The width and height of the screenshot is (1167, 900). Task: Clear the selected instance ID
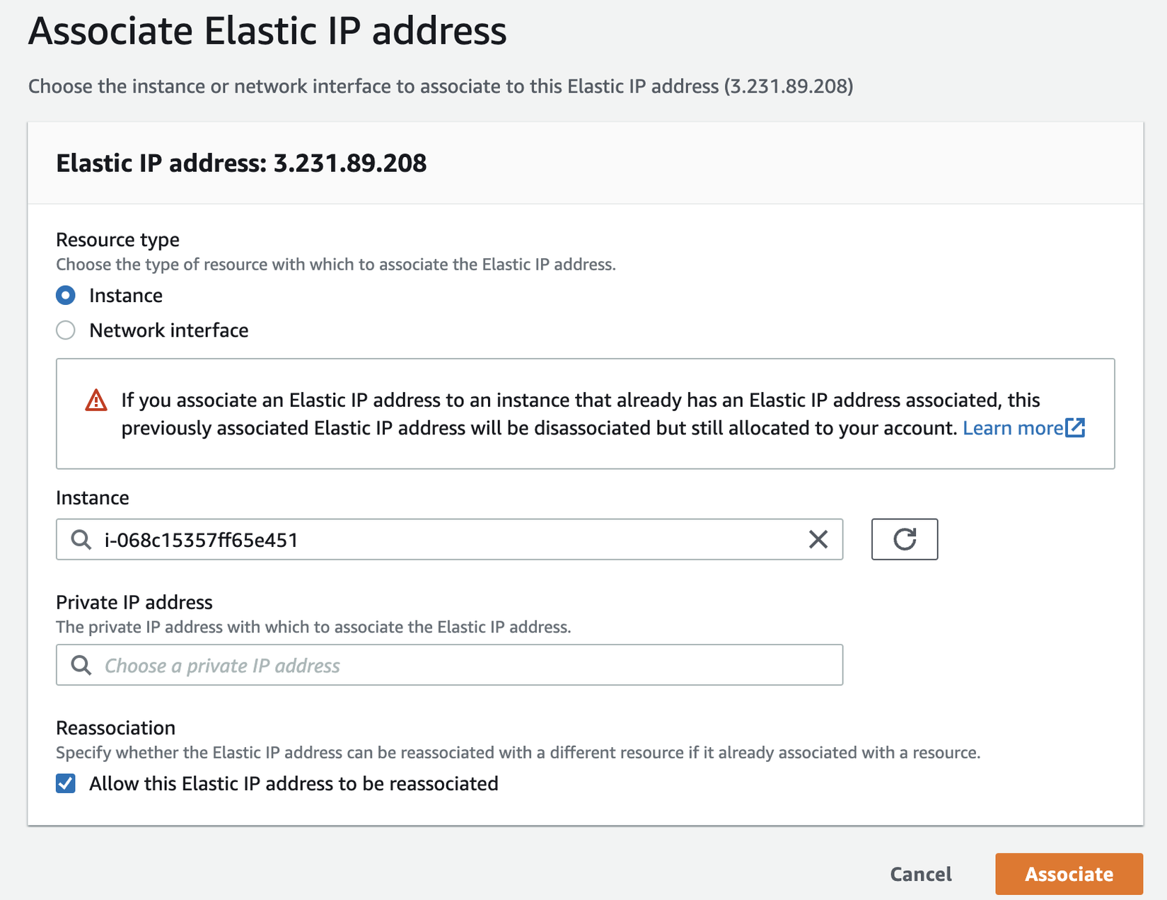(818, 540)
